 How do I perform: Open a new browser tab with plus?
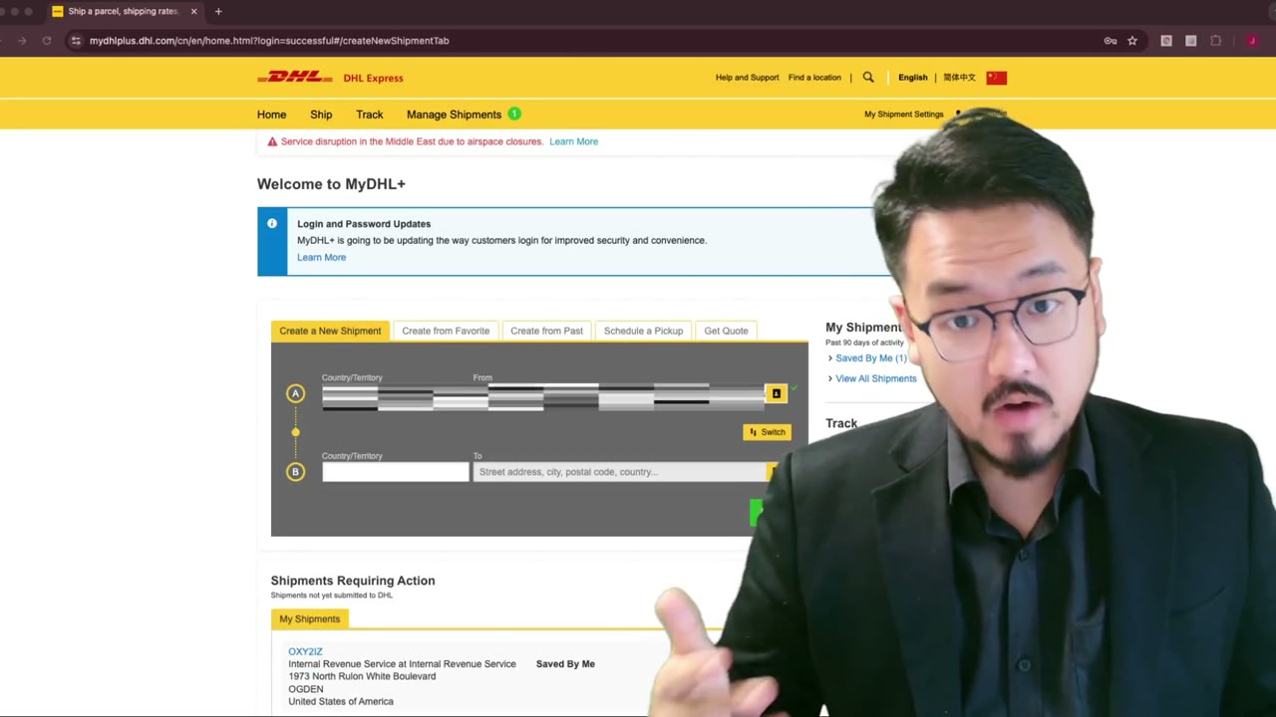[x=218, y=11]
